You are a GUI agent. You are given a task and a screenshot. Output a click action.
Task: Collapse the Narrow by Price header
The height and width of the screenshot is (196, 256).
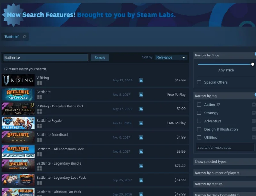pos(225,55)
